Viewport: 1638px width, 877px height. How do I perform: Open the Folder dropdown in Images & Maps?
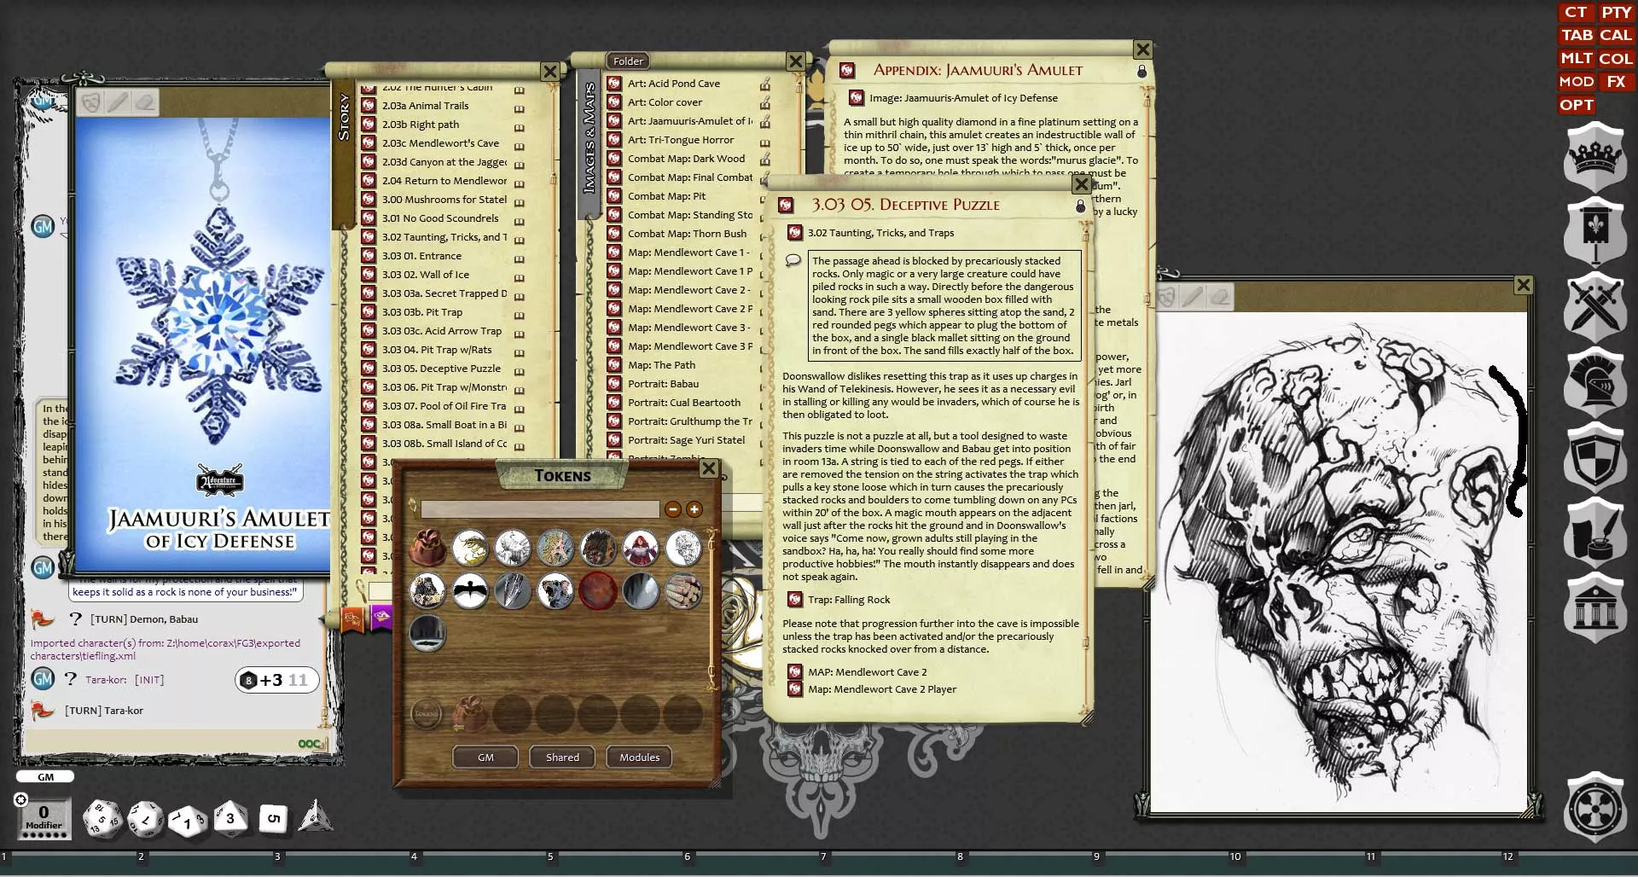click(x=629, y=61)
